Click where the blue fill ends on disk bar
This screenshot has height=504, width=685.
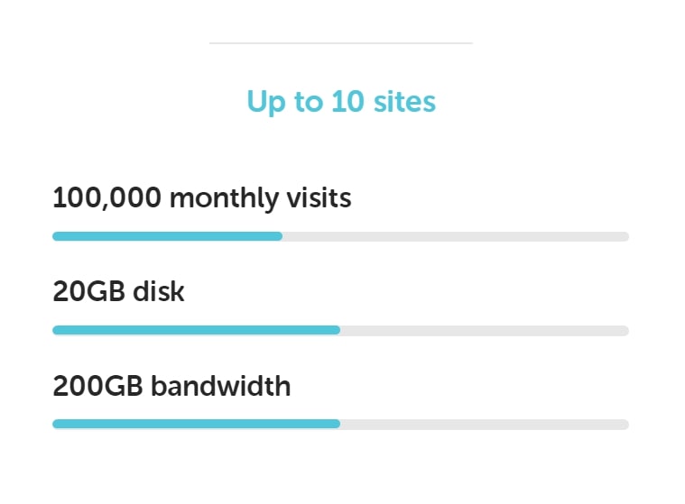click(x=339, y=330)
